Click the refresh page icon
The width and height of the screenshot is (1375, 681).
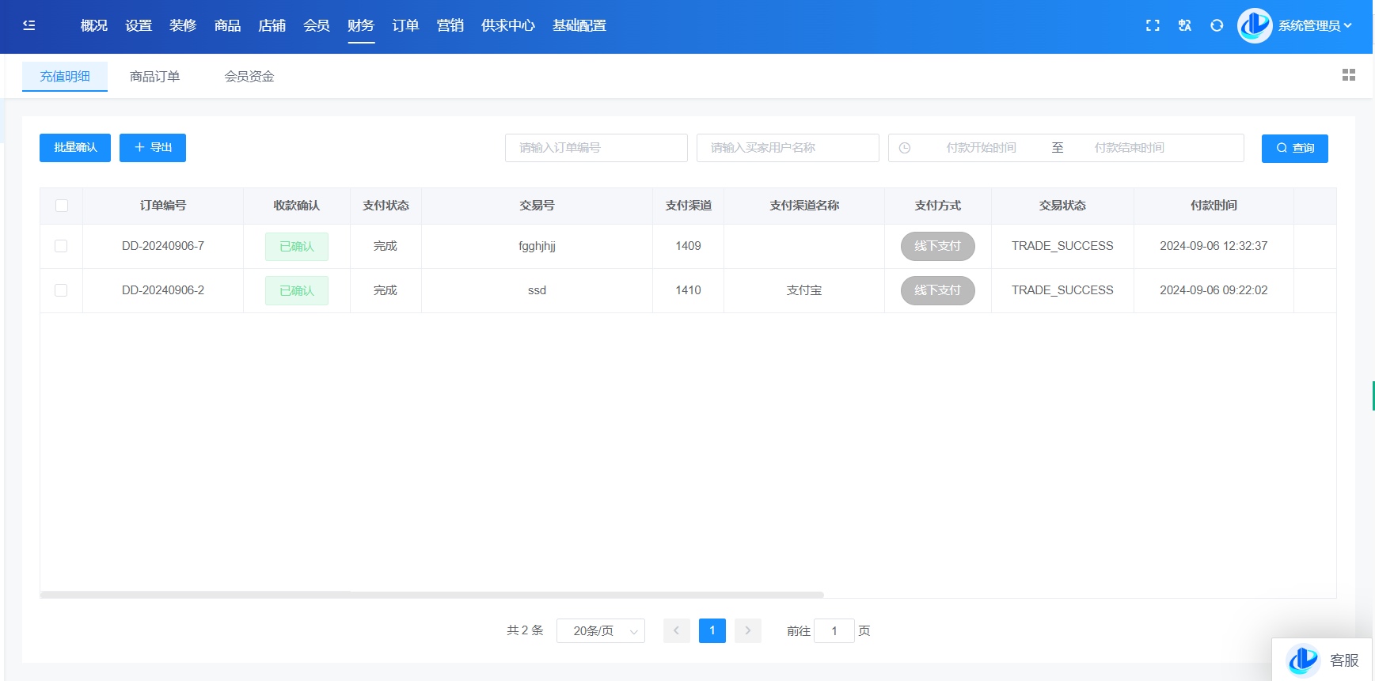1217,25
